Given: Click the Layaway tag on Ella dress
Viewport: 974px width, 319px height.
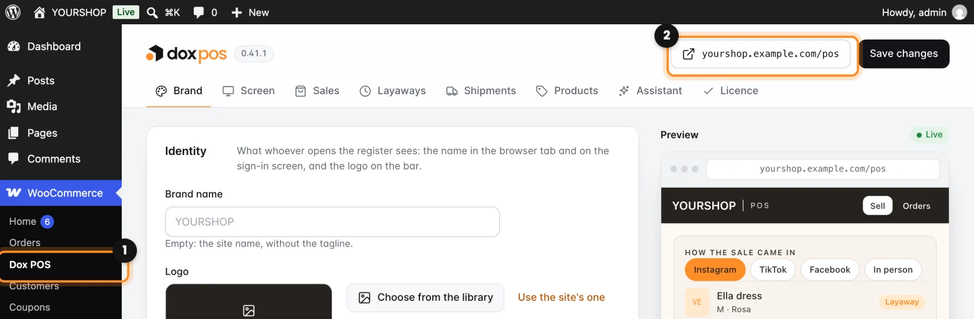Looking at the screenshot, I should tap(902, 302).
